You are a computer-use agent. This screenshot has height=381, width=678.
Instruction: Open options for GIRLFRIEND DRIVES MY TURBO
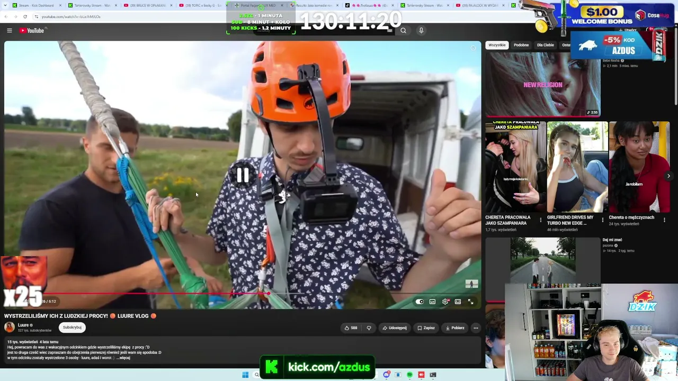tap(602, 220)
